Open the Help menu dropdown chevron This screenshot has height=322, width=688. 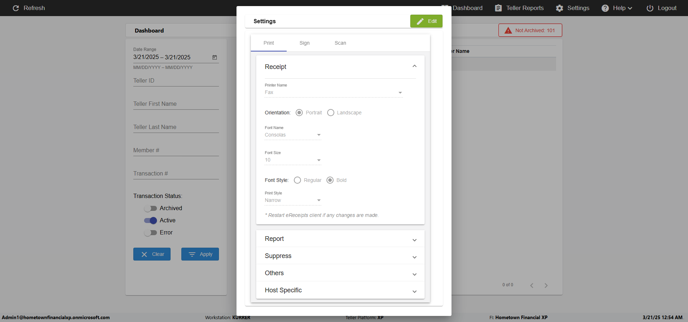click(630, 8)
